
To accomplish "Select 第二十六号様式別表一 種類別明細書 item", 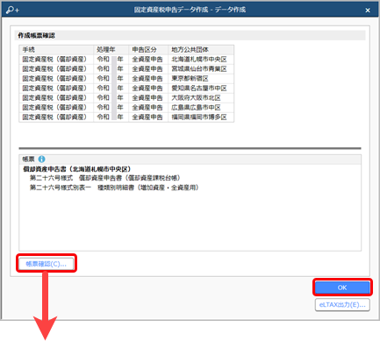I will (x=114, y=188).
